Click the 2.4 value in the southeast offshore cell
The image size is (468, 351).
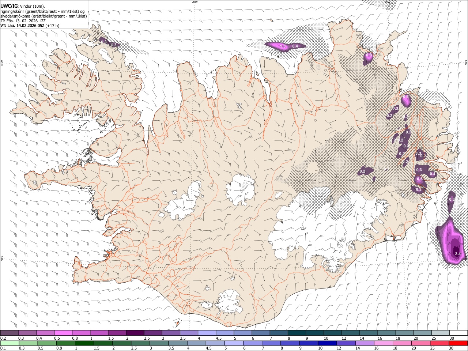(x=458, y=254)
